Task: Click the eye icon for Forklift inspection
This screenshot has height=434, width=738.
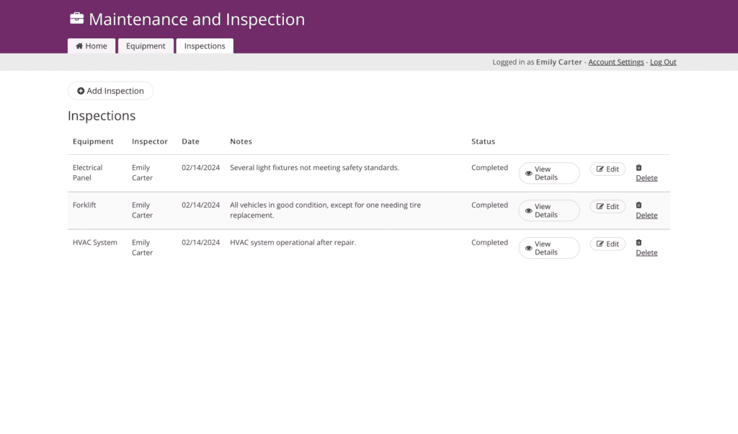Action: (x=528, y=211)
